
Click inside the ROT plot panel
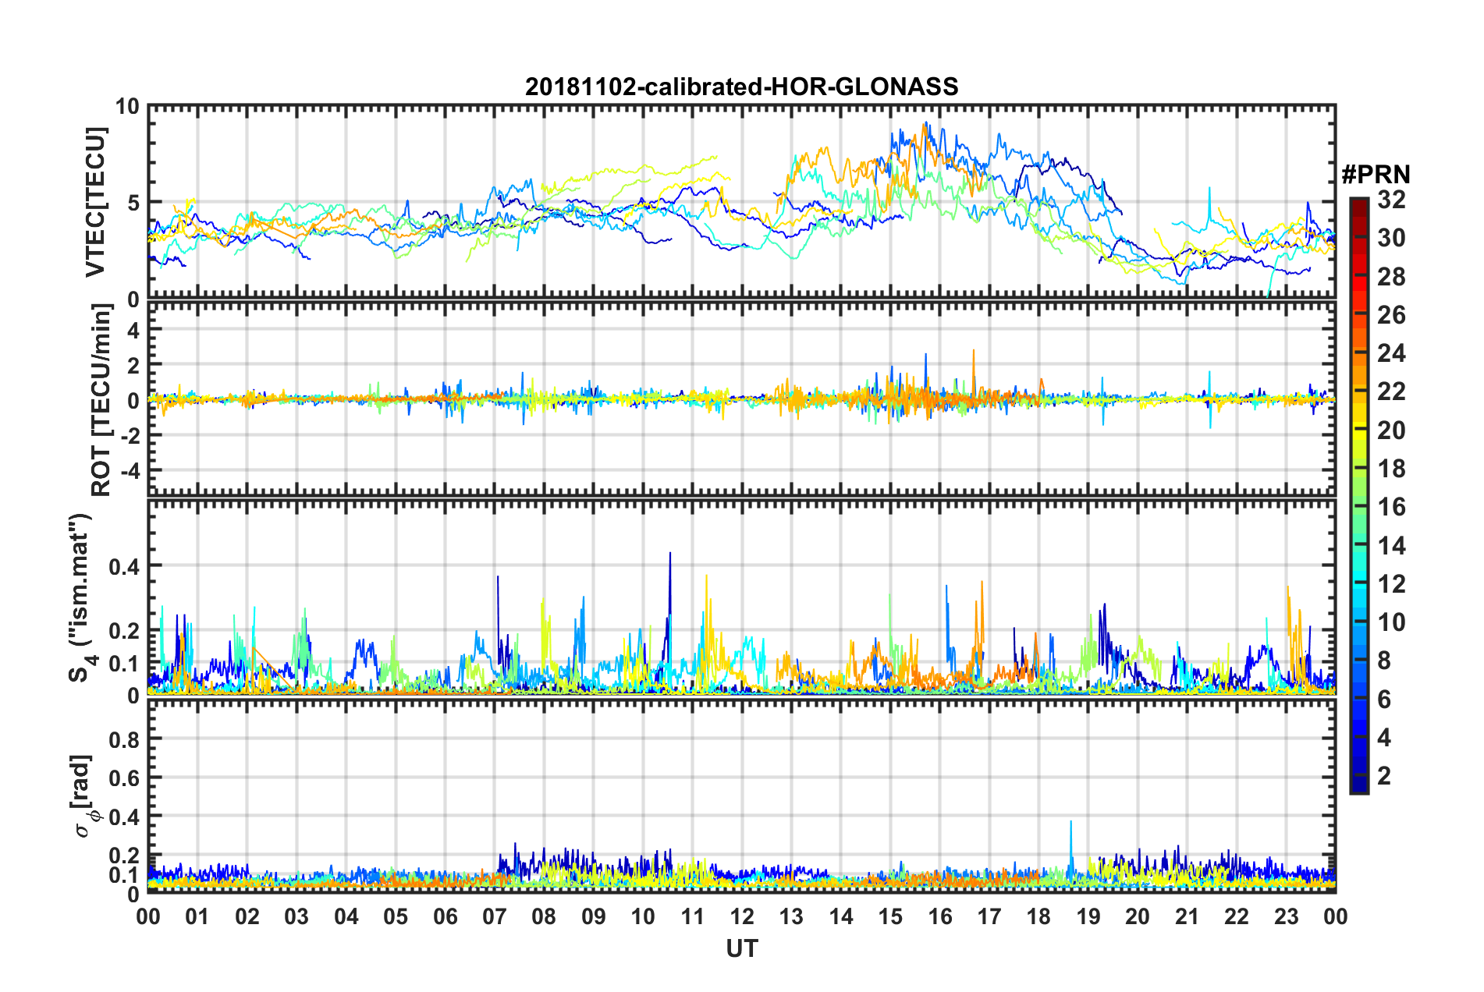click(x=741, y=399)
